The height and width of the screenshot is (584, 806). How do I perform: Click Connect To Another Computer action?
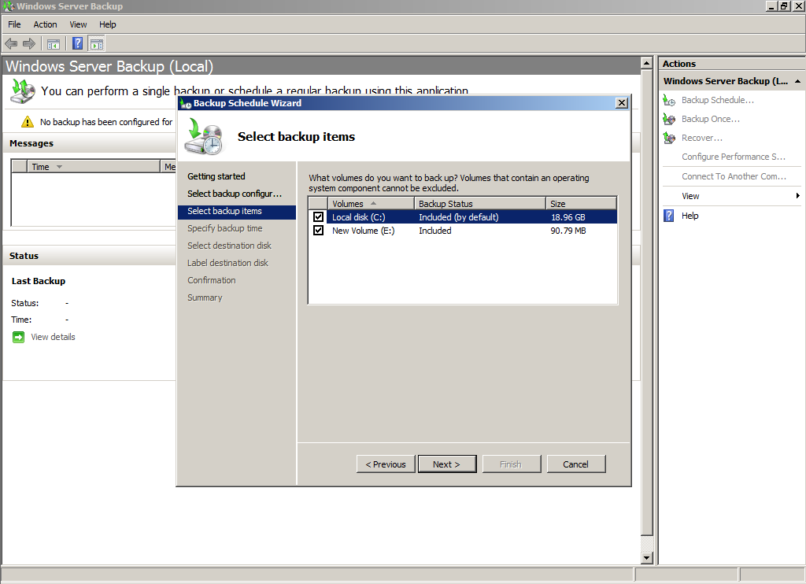734,176
